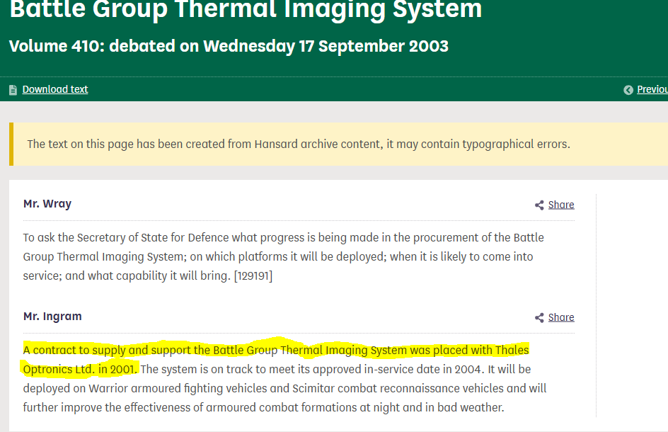
Task: Click question reference number [129191]
Action: point(253,276)
